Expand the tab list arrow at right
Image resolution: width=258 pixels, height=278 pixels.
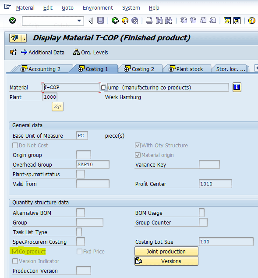point(256,68)
